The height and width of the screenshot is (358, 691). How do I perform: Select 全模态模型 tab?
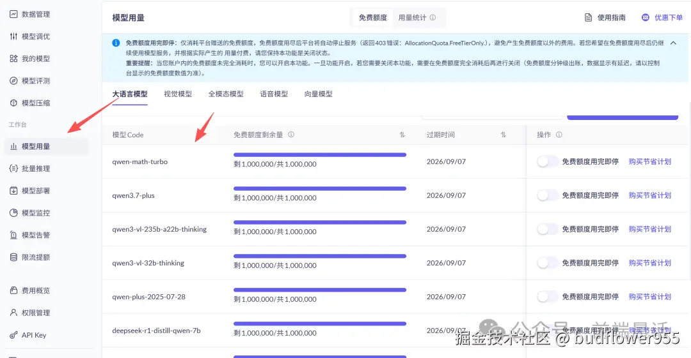[x=226, y=94]
